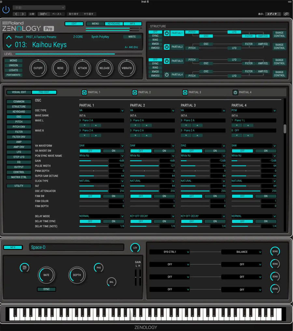Viewport: 293px width, 331px height.
Task: Toggle Partial 1 power icon in editor header
Action: [84, 92]
